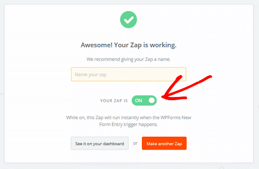This screenshot has height=169, width=259.
Task: Click the yellow border of the zap name box
Action: click(129, 67)
